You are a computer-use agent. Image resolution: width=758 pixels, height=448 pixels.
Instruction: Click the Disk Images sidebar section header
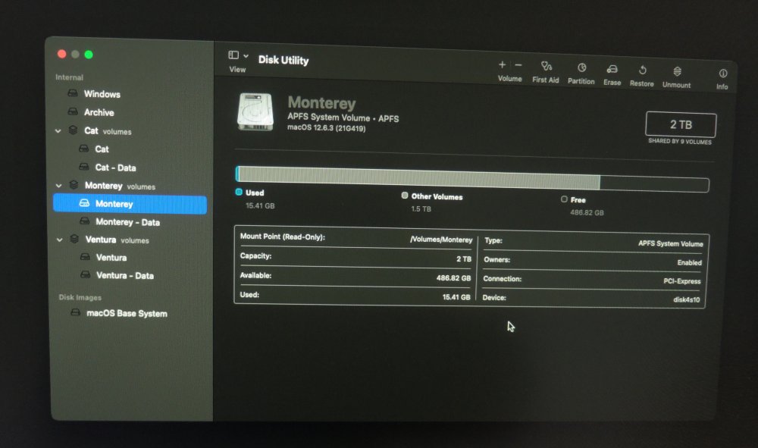point(80,297)
